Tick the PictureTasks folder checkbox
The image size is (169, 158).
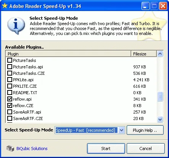10,60
